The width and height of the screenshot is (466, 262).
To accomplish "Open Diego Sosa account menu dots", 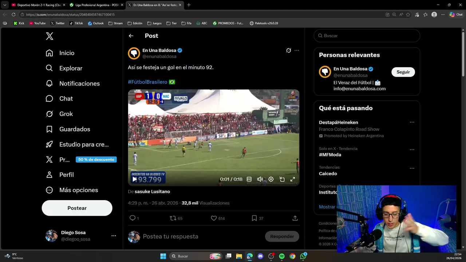I will [114, 236].
